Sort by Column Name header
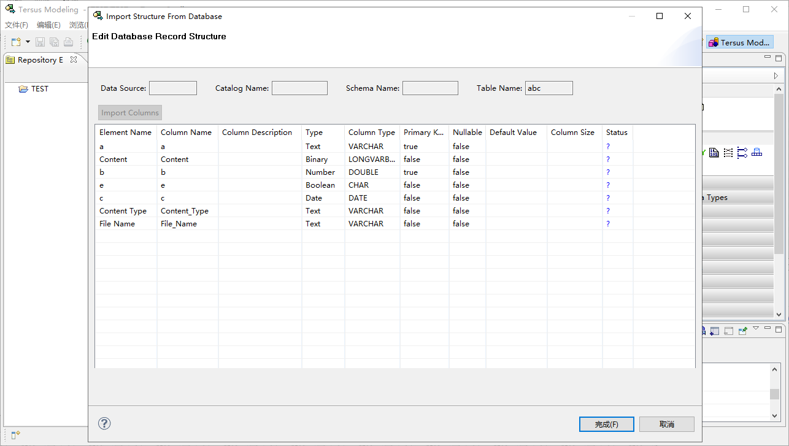This screenshot has height=446, width=789. (x=187, y=133)
